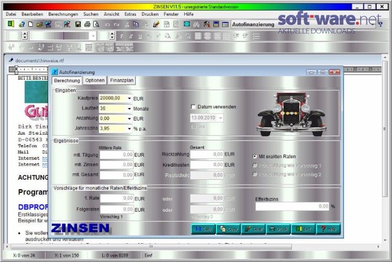Open the Berechnungen menu

(x=63, y=14)
